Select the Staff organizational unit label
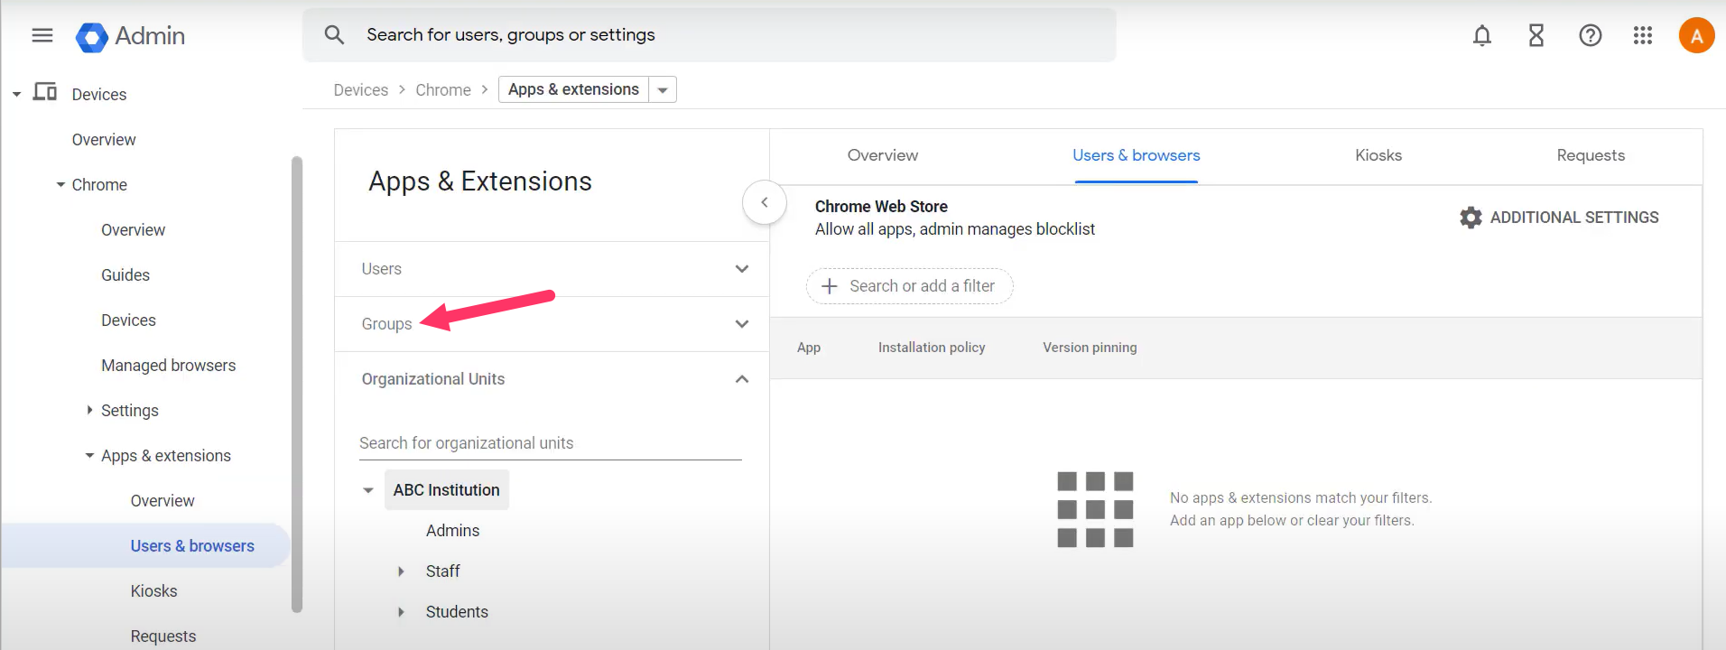 pyautogui.click(x=442, y=571)
